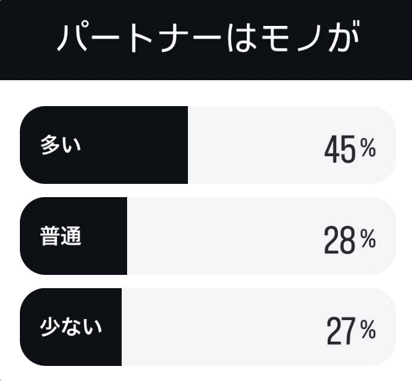Click the number 45 in the top result
Screen dimensions: 412x381
[340, 150]
